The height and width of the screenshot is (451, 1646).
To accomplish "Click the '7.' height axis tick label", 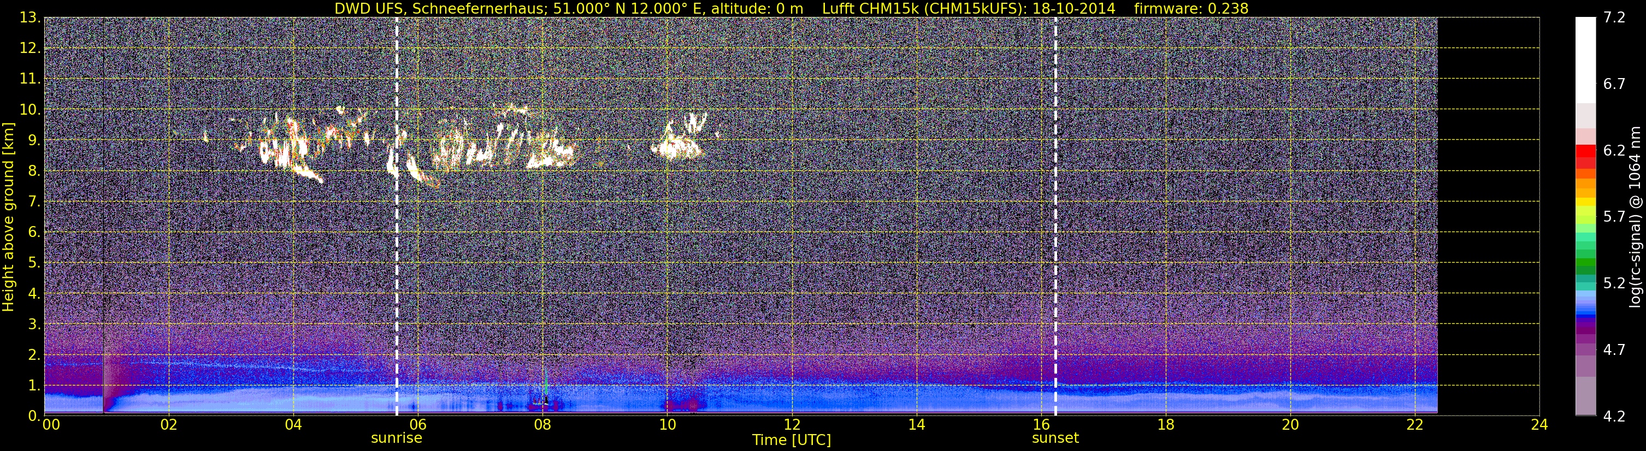I will pos(34,201).
